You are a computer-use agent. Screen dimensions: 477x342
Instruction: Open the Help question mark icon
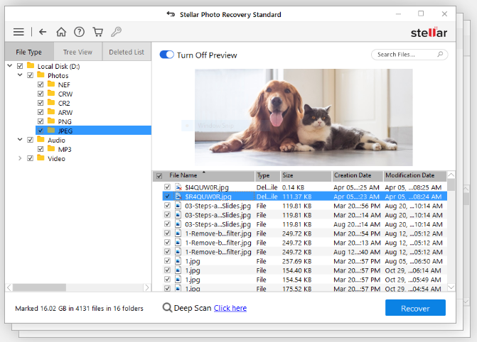(80, 32)
